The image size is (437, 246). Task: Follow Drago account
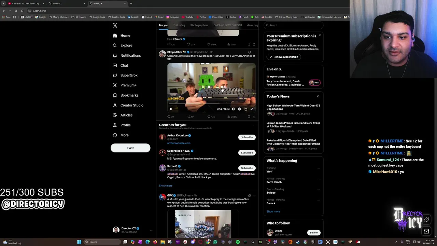[x=314, y=233]
